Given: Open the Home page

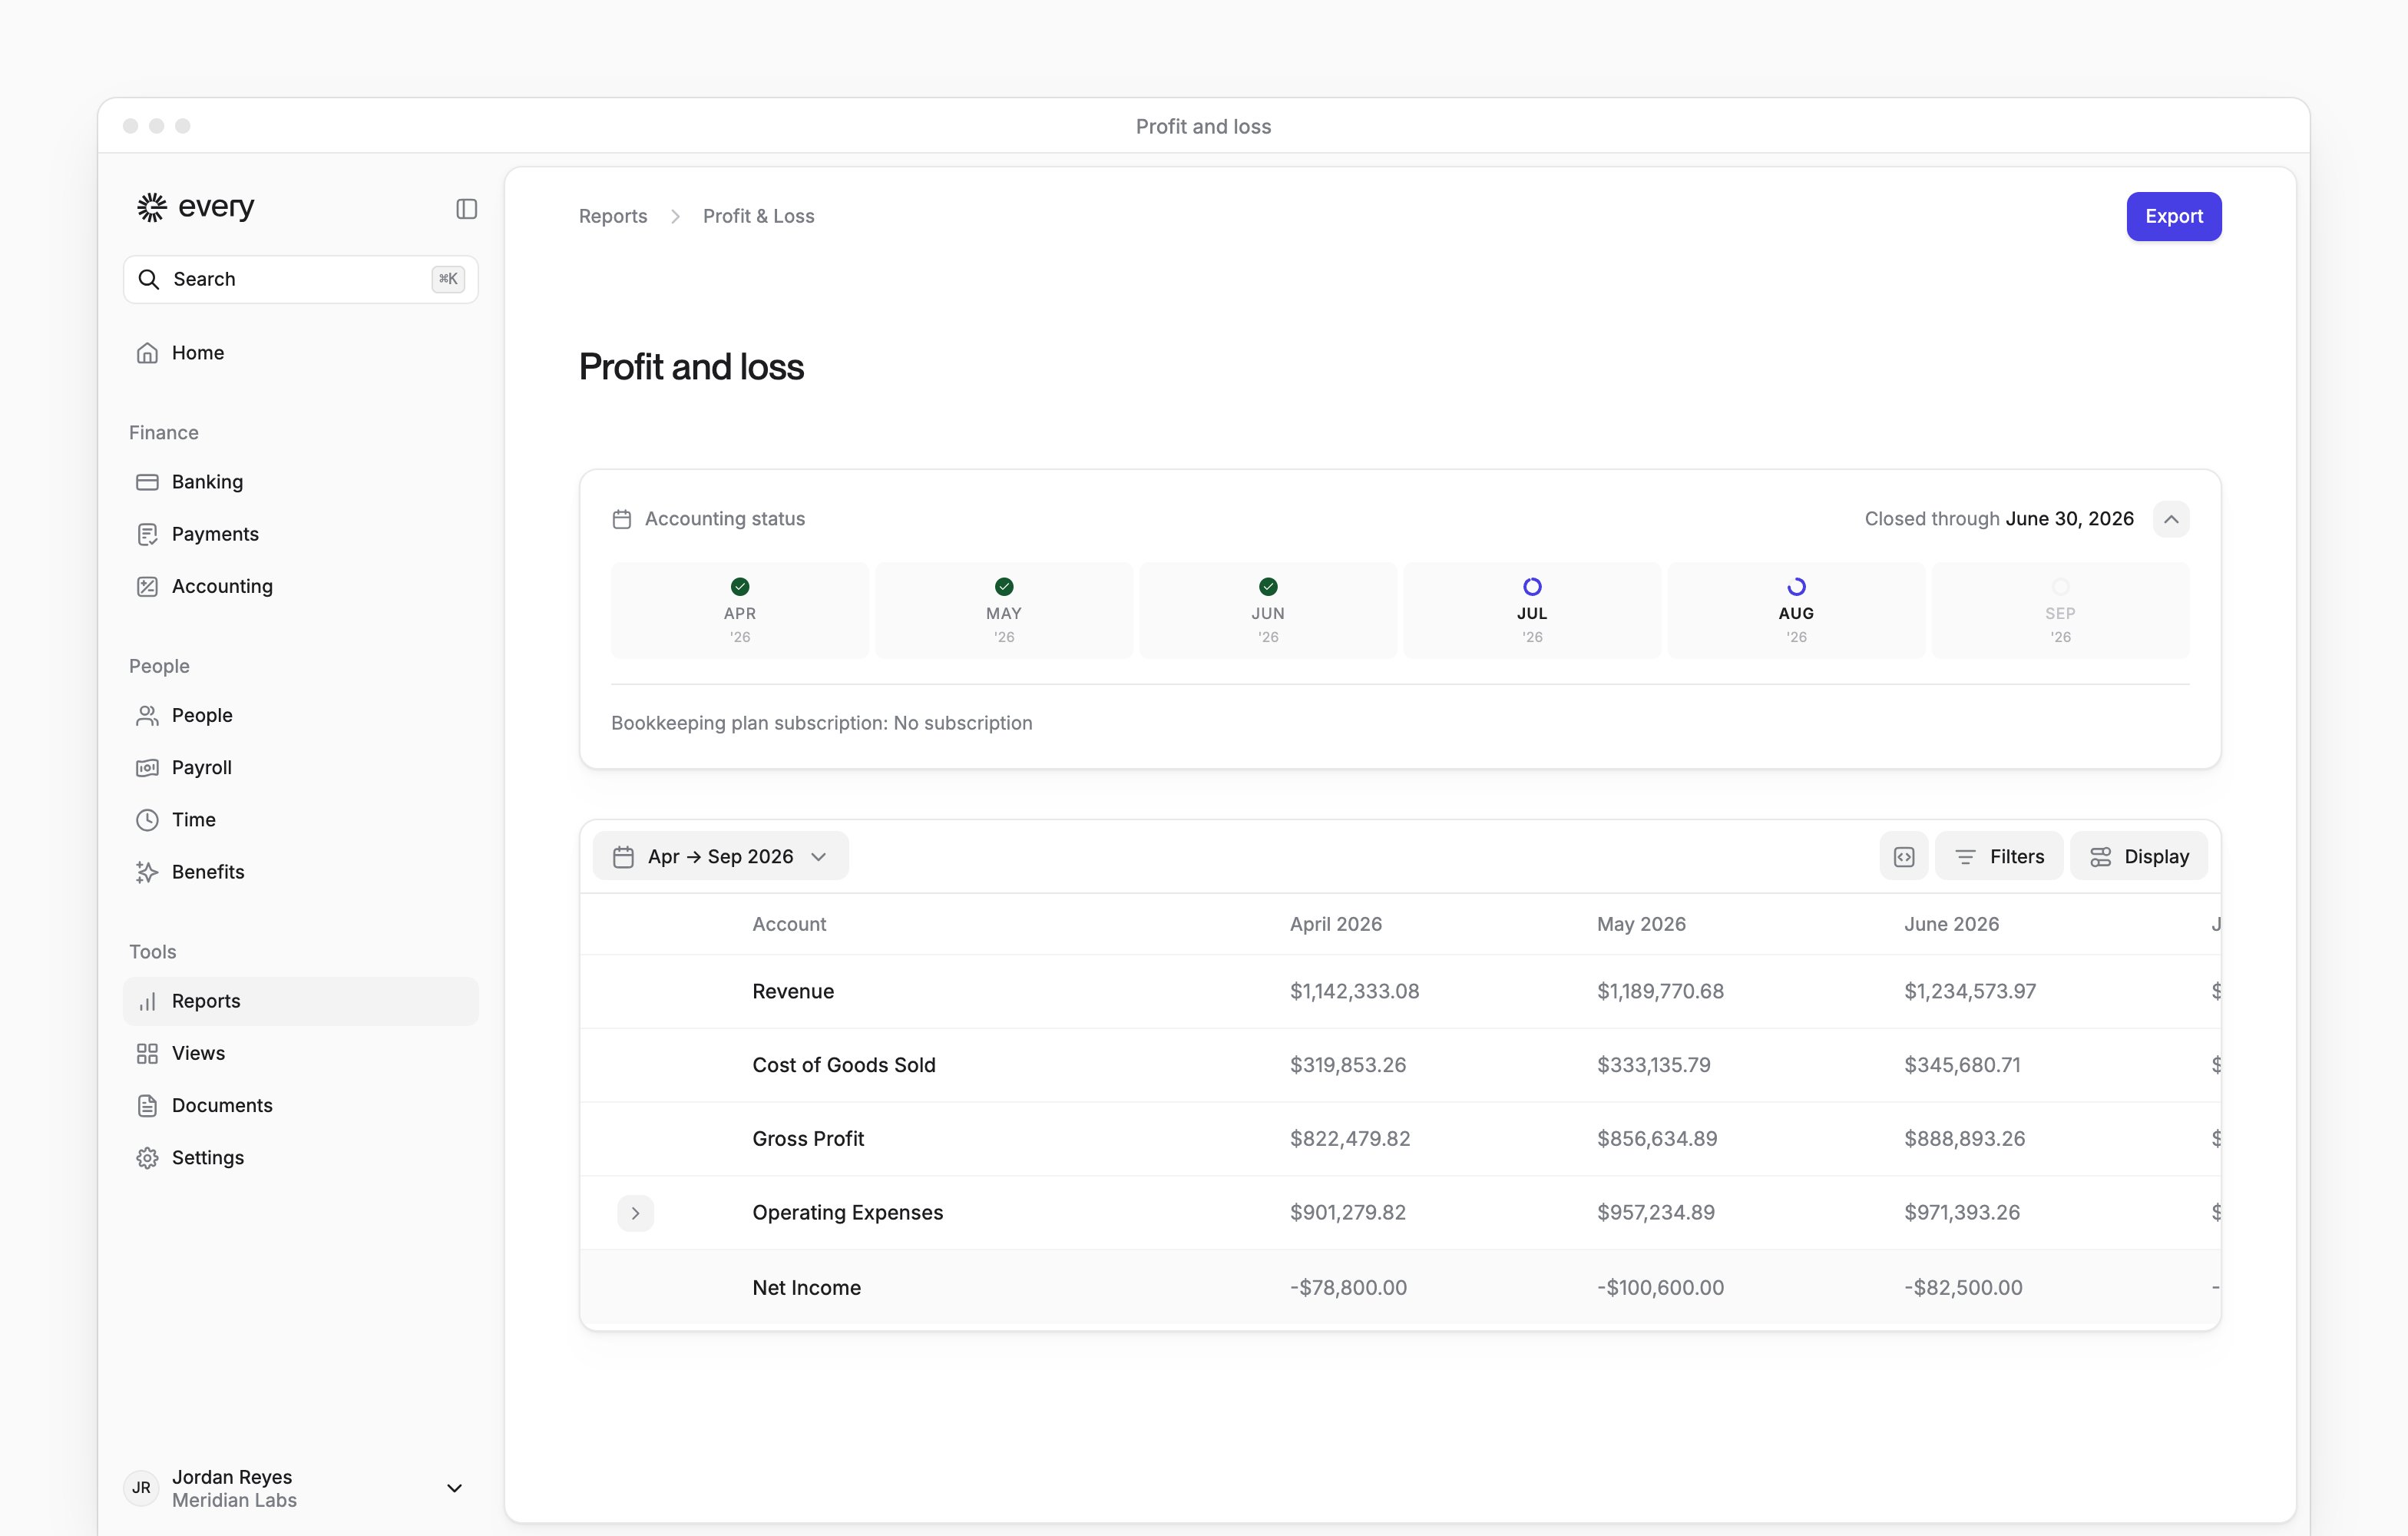Looking at the screenshot, I should pyautogui.click(x=300, y=353).
